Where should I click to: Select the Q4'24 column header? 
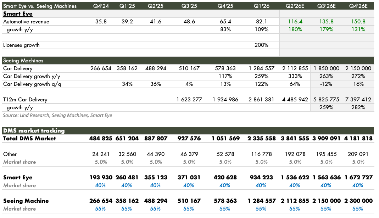[101, 6]
